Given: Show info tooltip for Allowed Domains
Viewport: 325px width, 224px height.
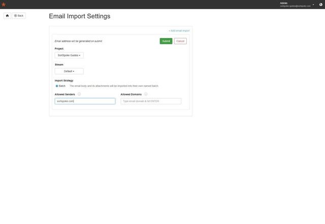Looking at the screenshot, I should point(146,94).
